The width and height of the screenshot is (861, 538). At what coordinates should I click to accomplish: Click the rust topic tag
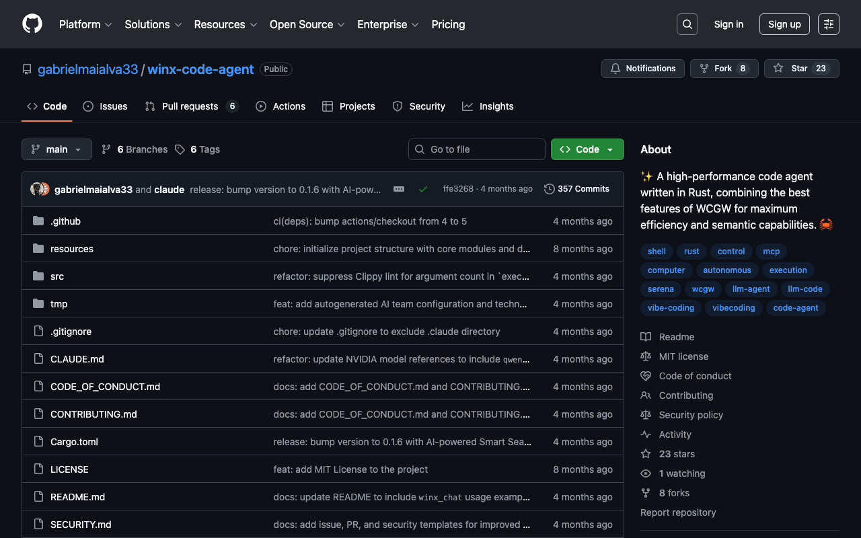pyautogui.click(x=691, y=252)
